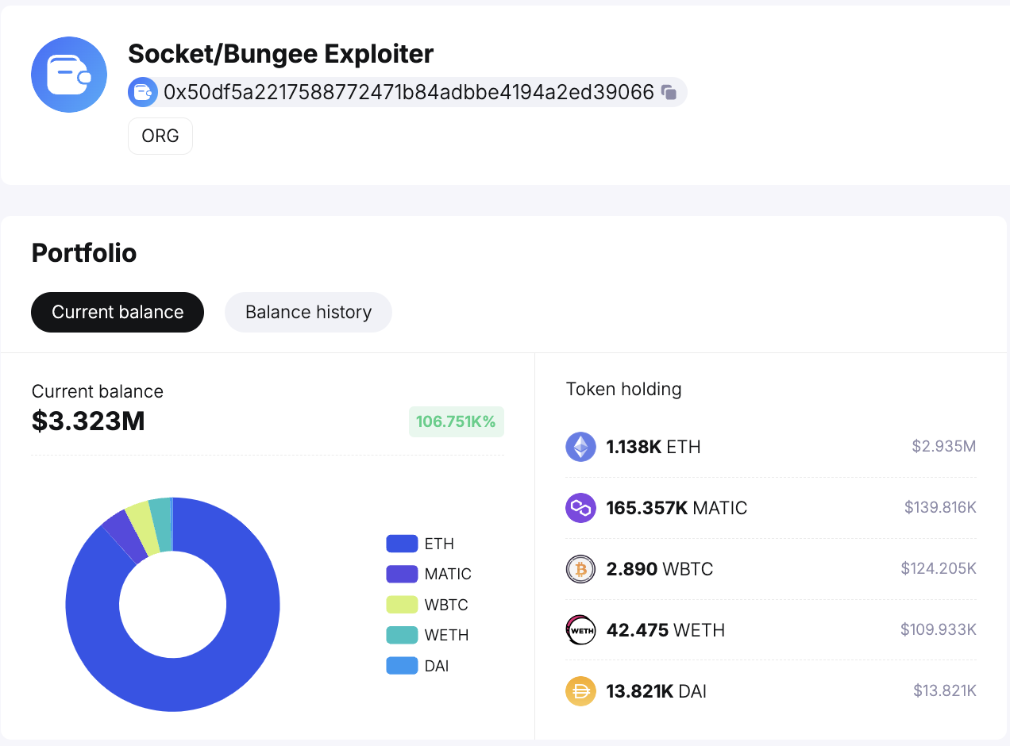Click the small wallet icon inside the address chip
Viewport: 1010px width, 746px height.
click(143, 91)
